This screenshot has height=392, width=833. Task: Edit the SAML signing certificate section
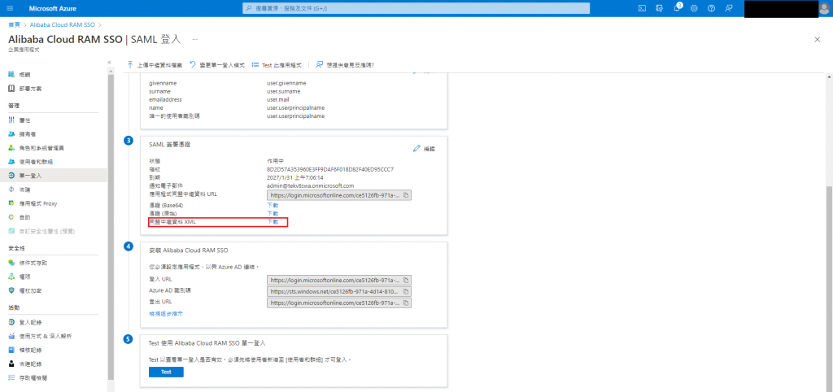click(424, 149)
